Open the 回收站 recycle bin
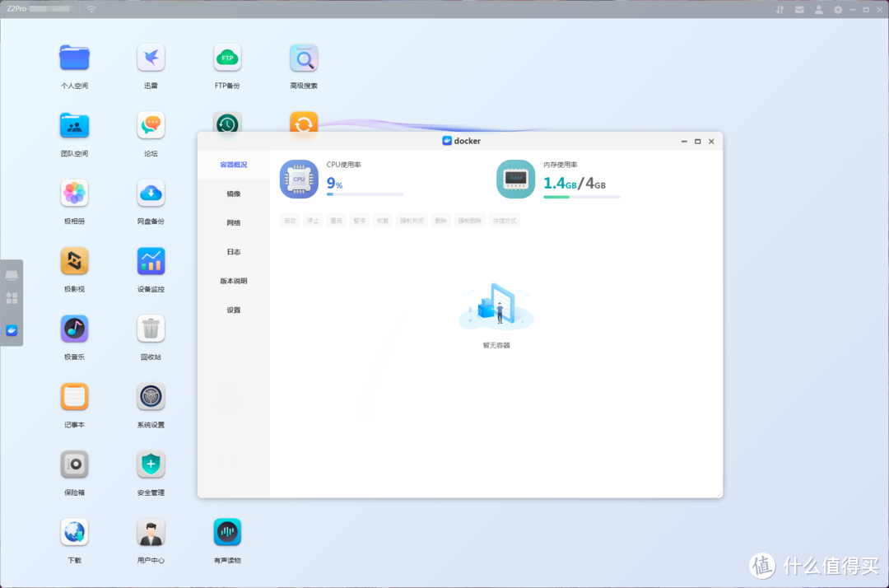Screen dimensions: 889x588 pos(151,329)
